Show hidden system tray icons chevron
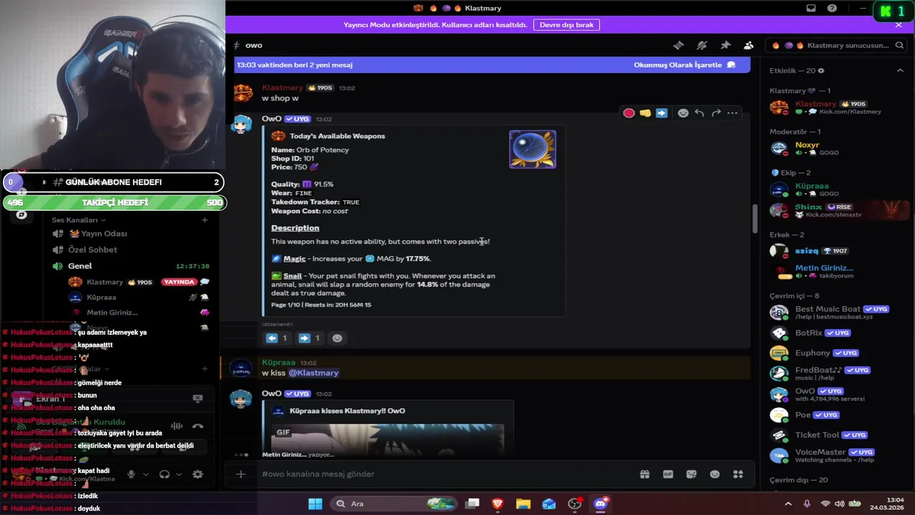The width and height of the screenshot is (915, 515). point(788,504)
